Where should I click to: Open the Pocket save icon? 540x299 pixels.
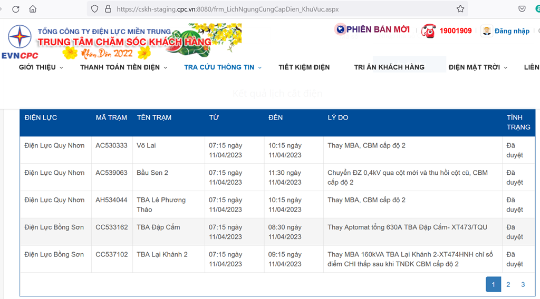pyautogui.click(x=522, y=9)
